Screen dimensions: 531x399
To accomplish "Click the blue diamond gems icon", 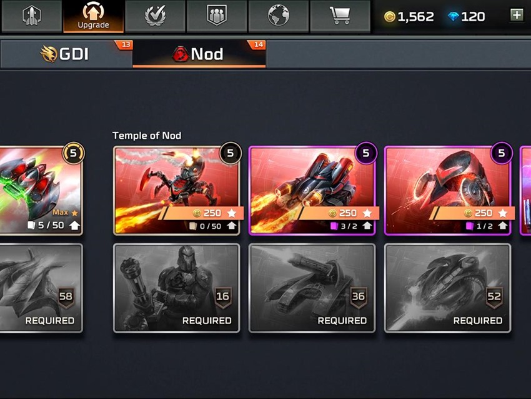I will (453, 17).
